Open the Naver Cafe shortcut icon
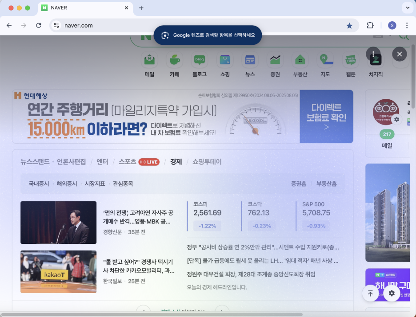Image resolution: width=416 pixels, height=317 pixels. [x=175, y=60]
